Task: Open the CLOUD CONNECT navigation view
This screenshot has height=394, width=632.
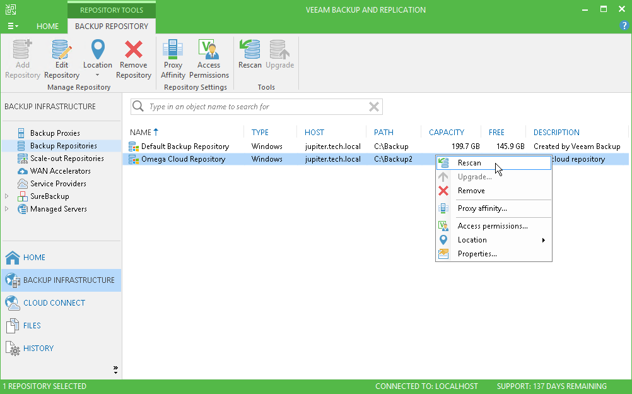Action: [61, 303]
